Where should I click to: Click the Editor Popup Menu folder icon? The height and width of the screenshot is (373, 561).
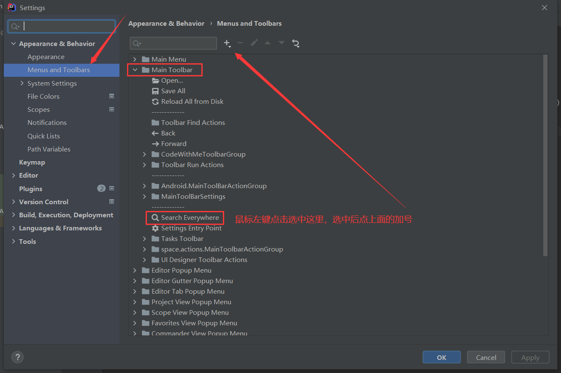[146, 270]
